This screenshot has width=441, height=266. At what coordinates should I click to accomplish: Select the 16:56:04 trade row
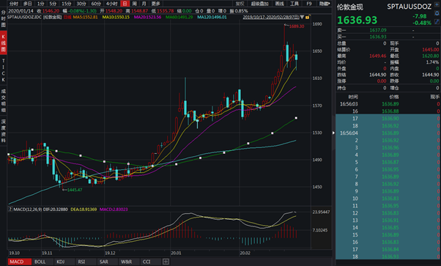tap(388, 133)
